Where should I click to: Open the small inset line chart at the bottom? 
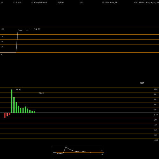(79, 152)
